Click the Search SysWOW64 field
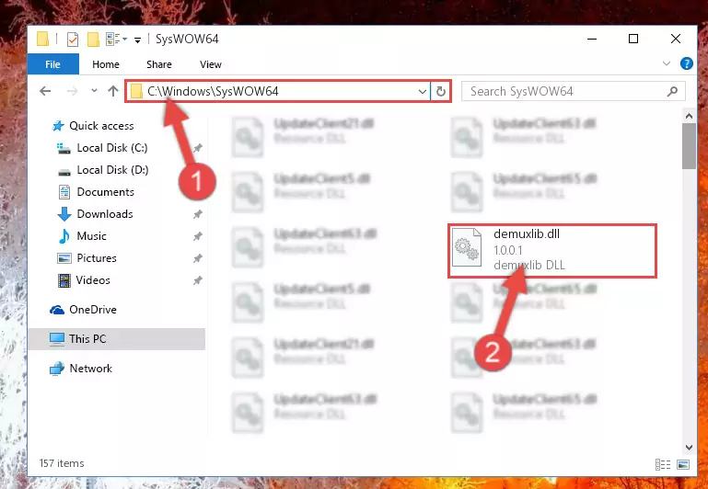This screenshot has height=489, width=708. pyautogui.click(x=574, y=92)
